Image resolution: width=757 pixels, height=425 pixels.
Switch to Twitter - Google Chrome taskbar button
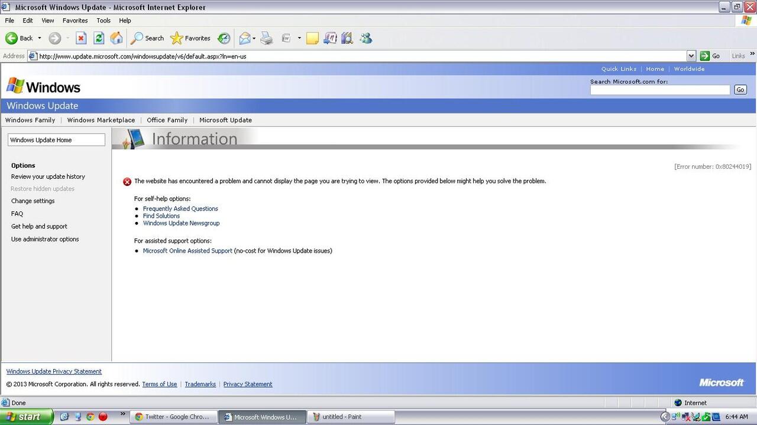(173, 417)
